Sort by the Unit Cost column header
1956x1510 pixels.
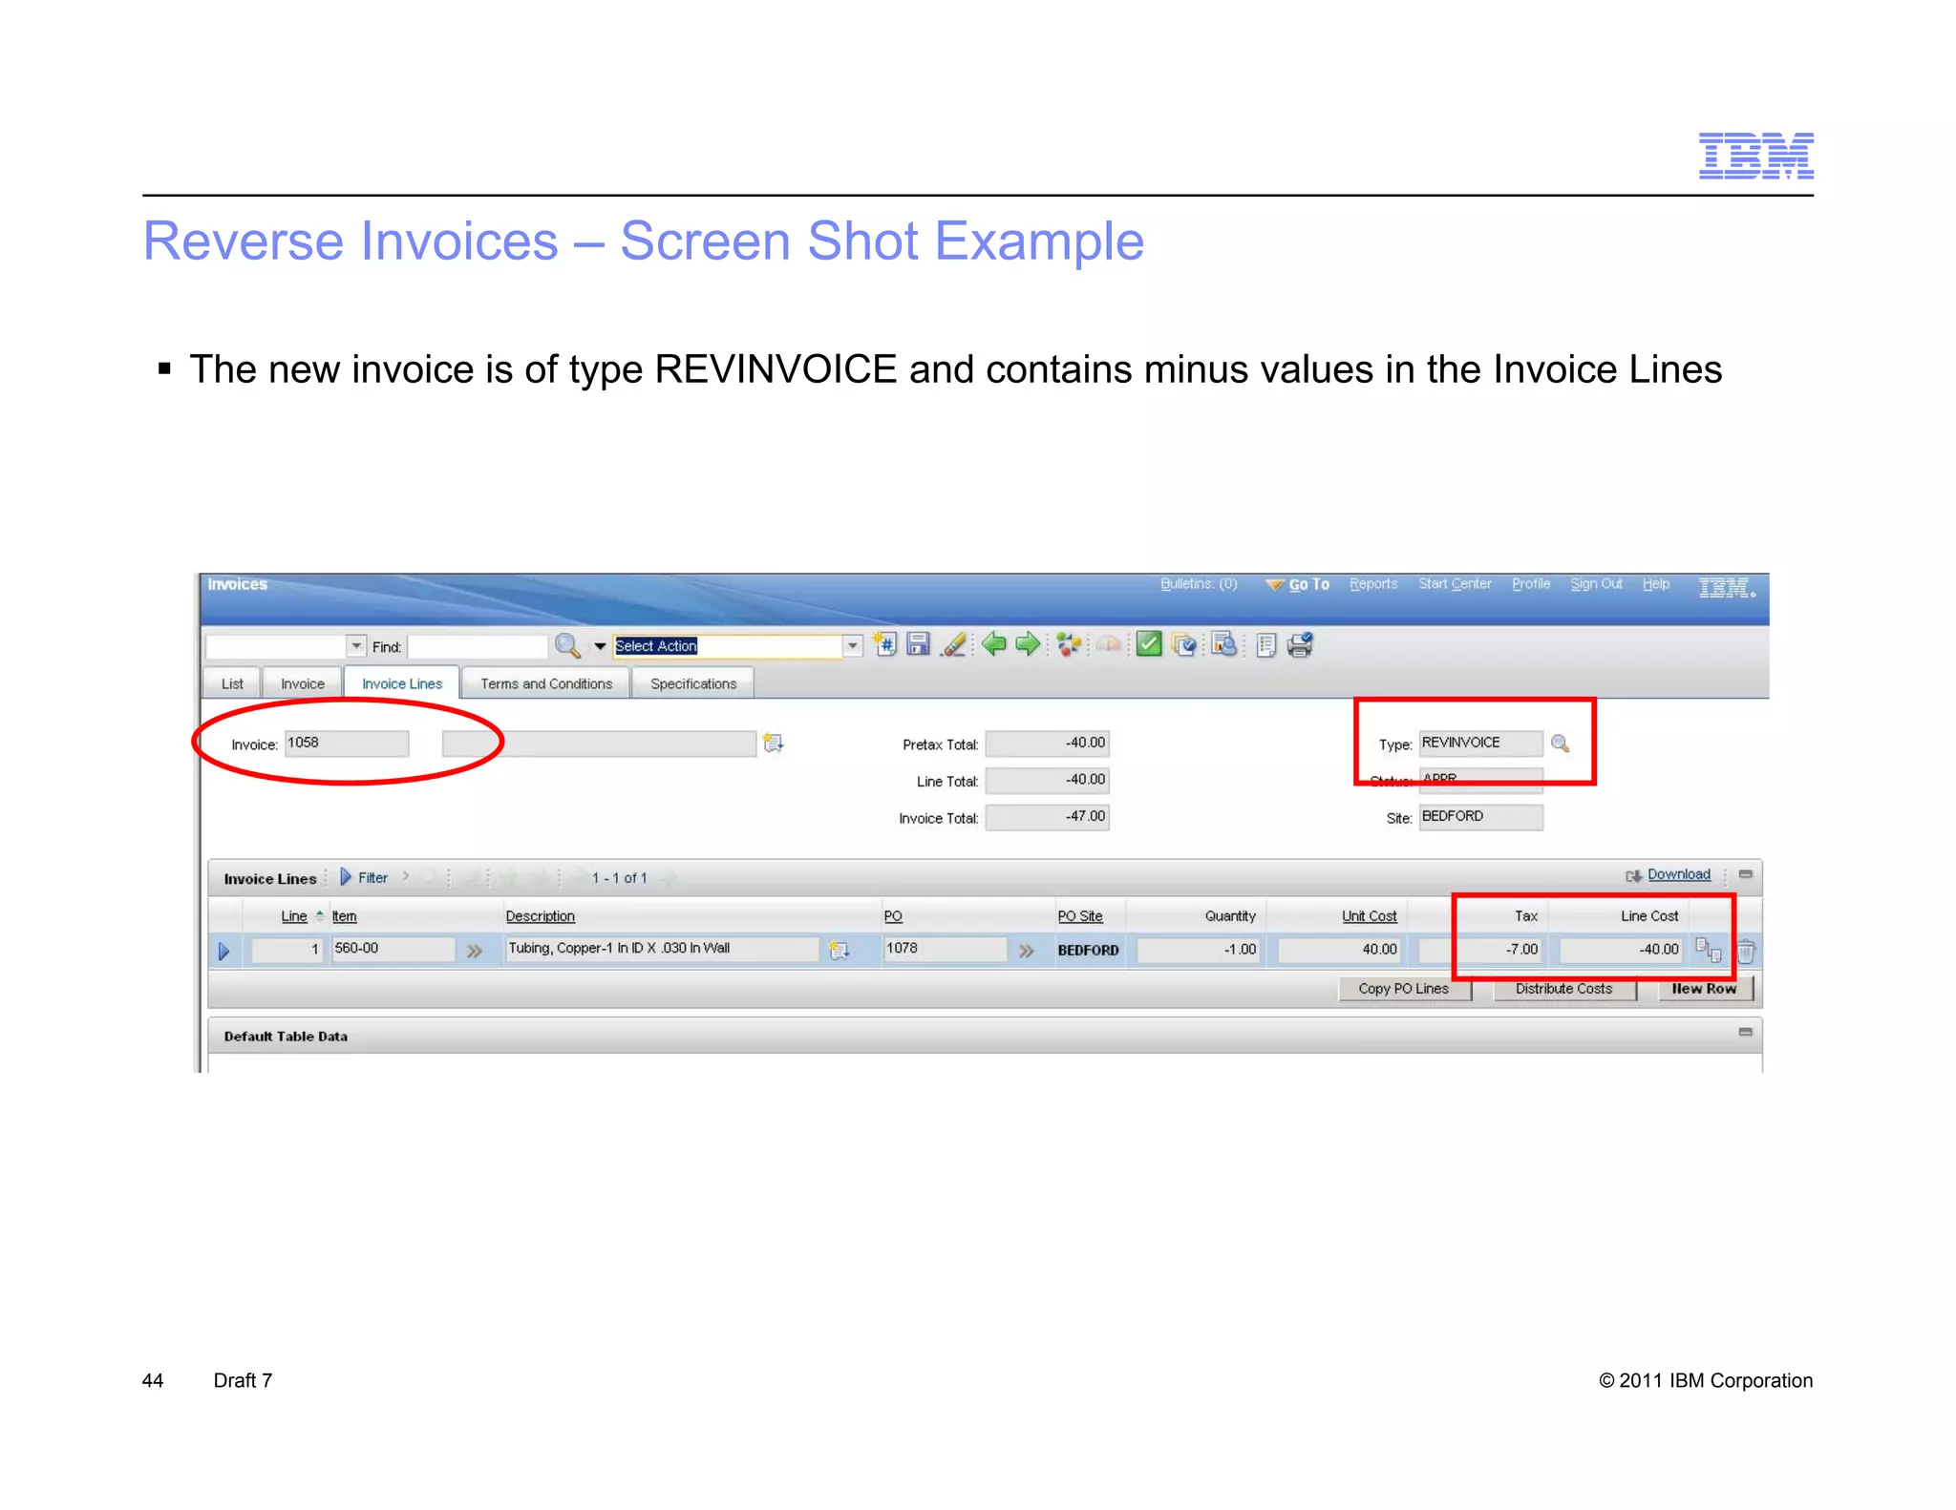[x=1369, y=916]
